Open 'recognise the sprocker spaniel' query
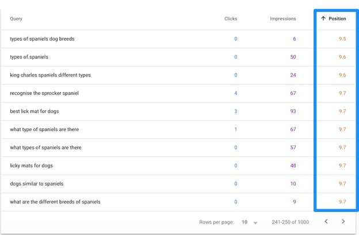This screenshot has height=235, width=359. pos(44,93)
